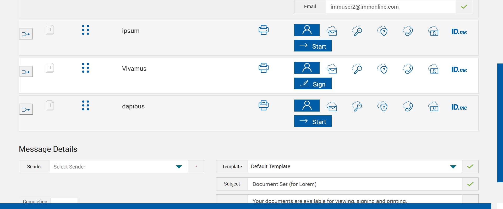Screen dimensions: 503x209
Task: Toggle the in-person signer option for ipsum
Action: coord(307,30)
